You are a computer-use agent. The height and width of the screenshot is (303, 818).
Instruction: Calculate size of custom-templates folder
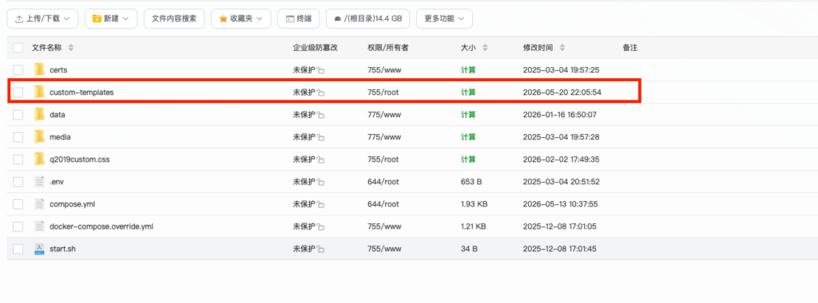tap(468, 92)
